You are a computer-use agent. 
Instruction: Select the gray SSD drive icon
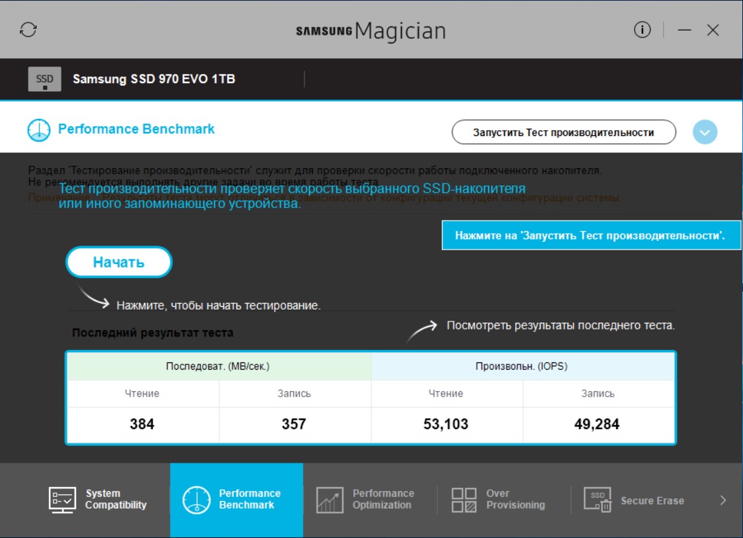[44, 79]
